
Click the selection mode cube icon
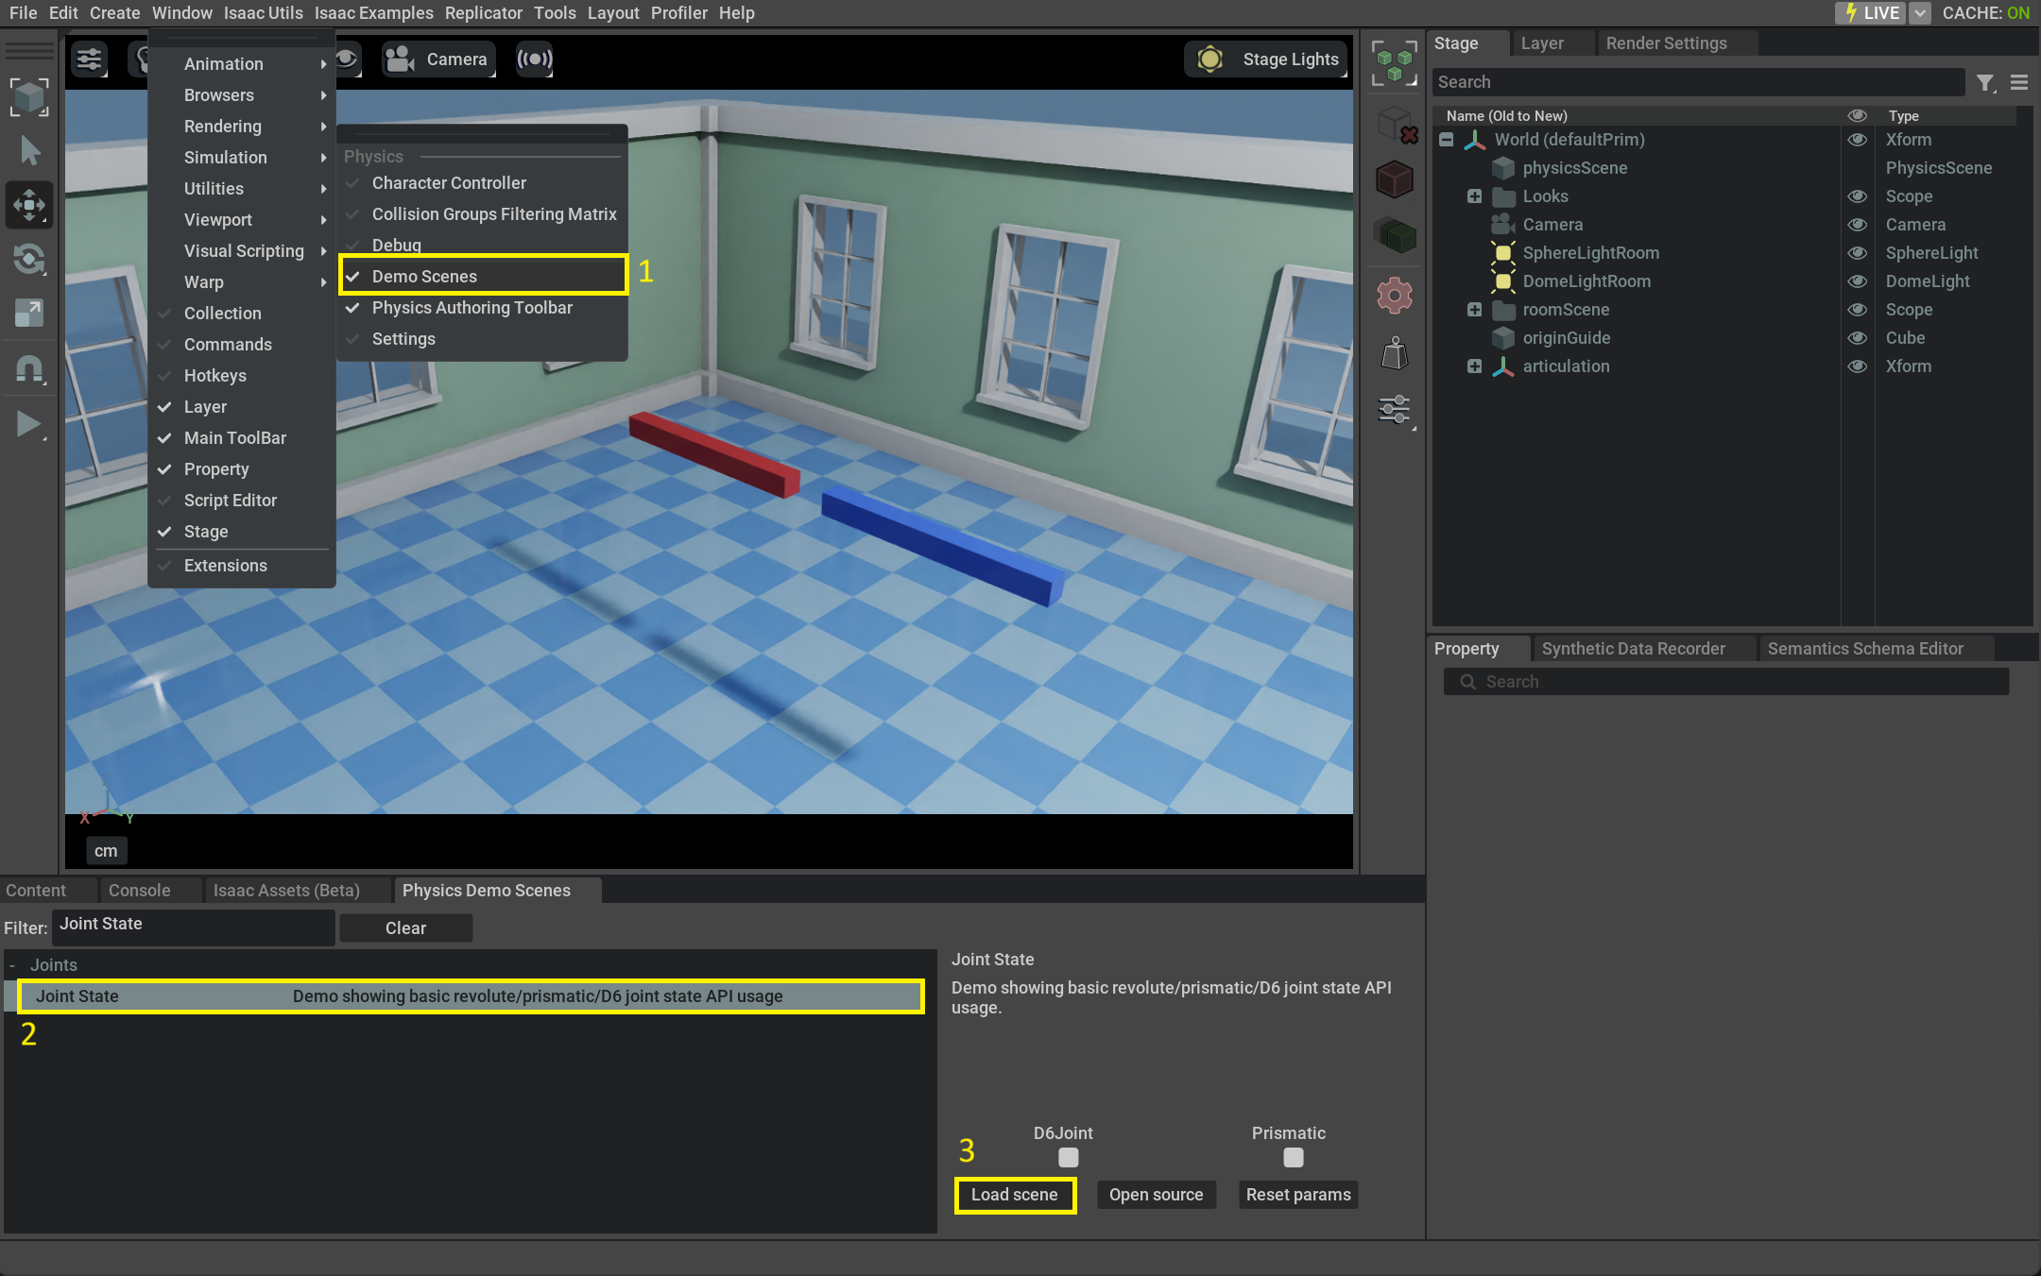[29, 97]
